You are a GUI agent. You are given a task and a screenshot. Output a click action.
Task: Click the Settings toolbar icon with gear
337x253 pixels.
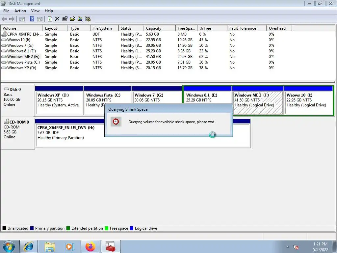point(88,19)
